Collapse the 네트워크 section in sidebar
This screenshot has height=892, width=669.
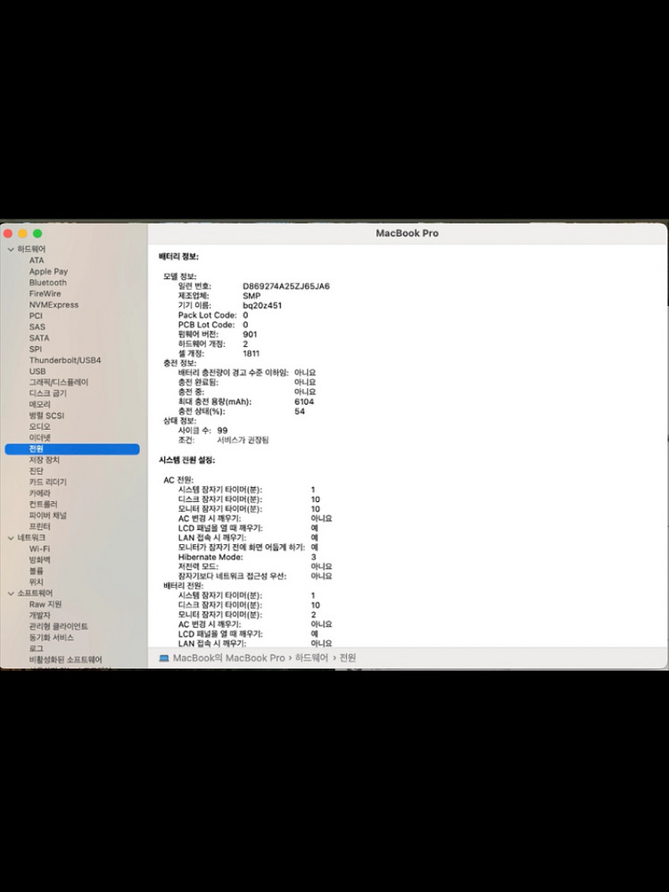11,538
